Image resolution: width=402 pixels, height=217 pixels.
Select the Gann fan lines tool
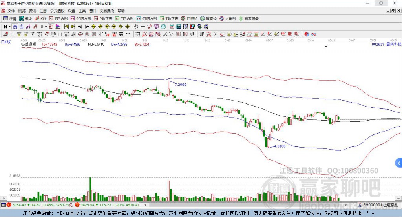pos(144,34)
